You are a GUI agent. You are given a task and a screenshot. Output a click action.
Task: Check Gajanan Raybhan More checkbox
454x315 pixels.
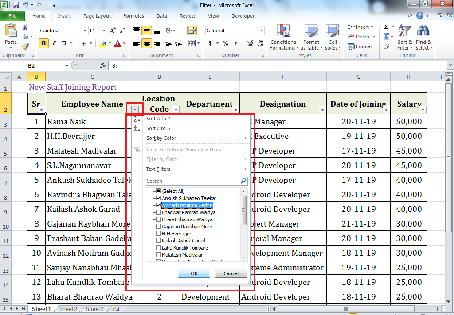[x=158, y=227]
